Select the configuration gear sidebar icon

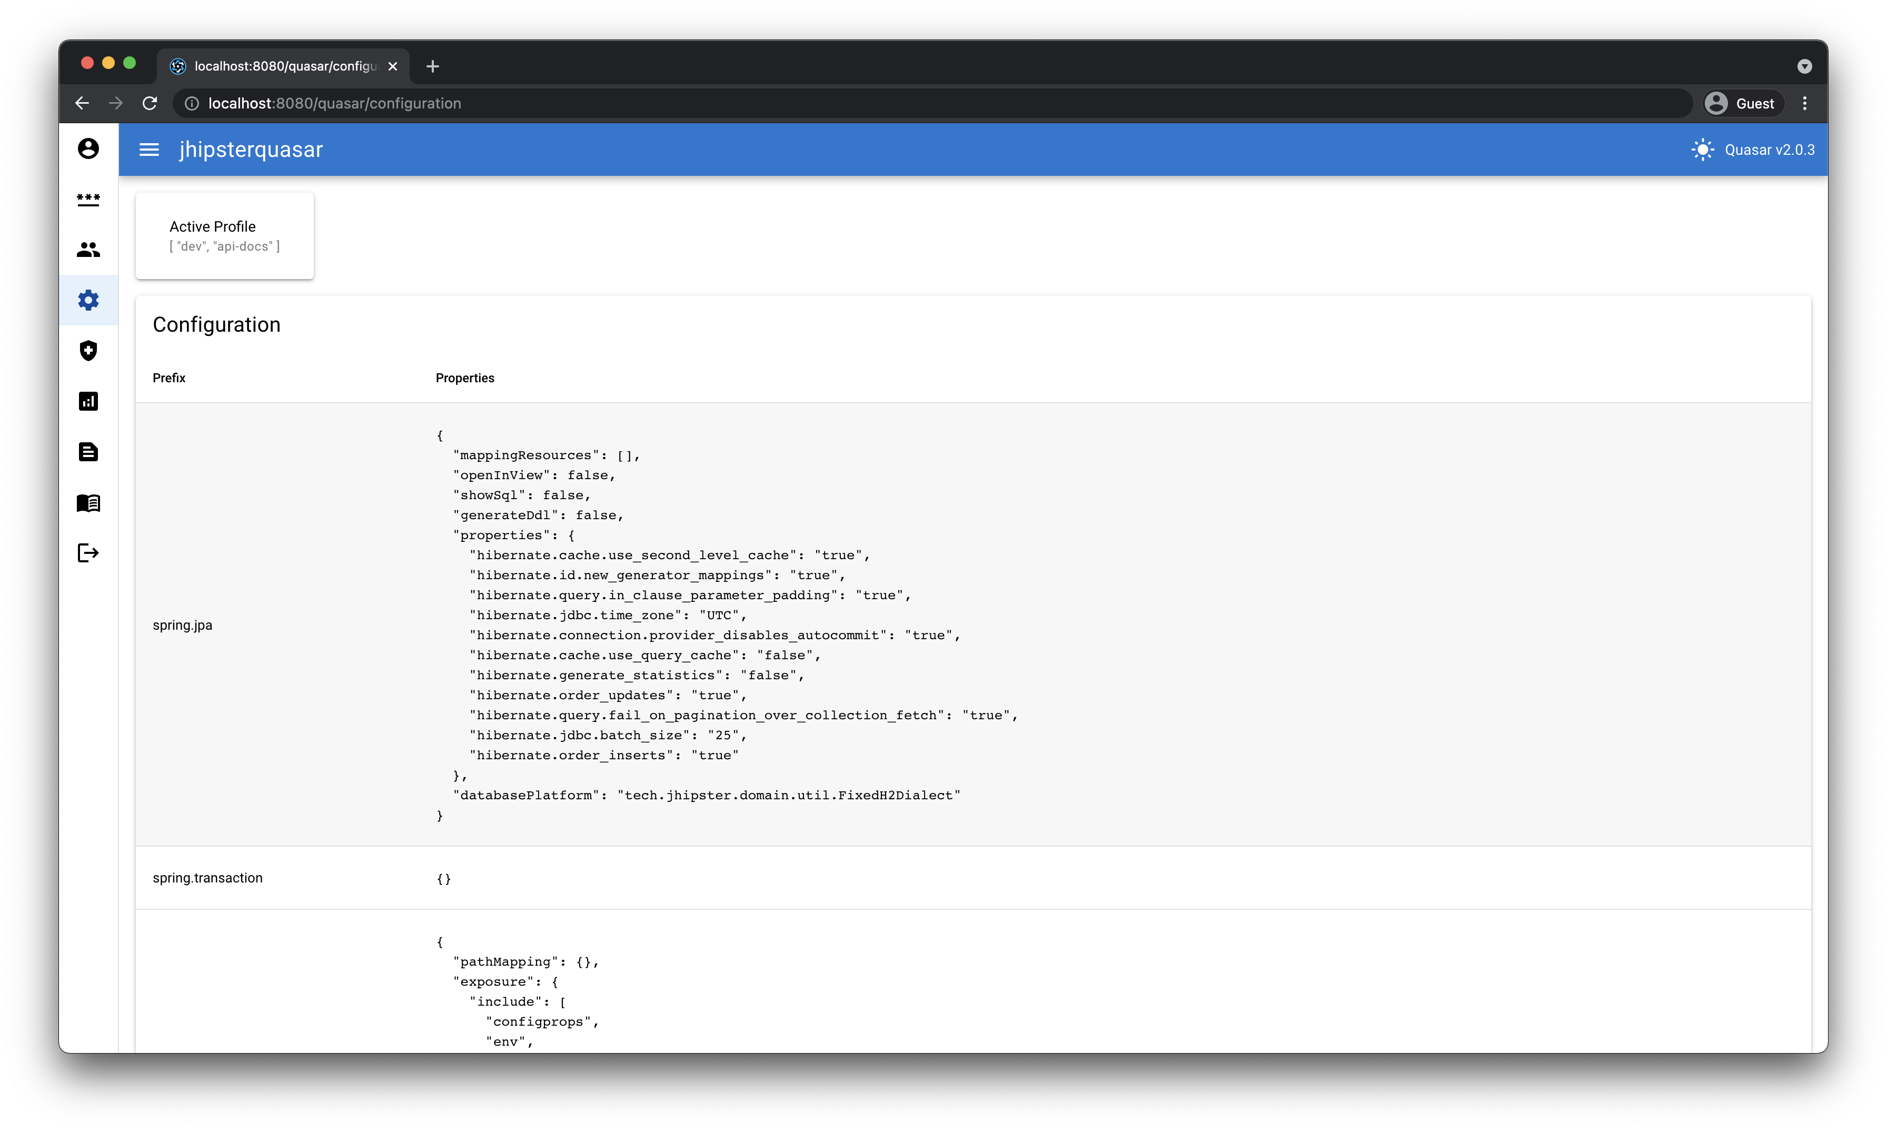(x=88, y=300)
